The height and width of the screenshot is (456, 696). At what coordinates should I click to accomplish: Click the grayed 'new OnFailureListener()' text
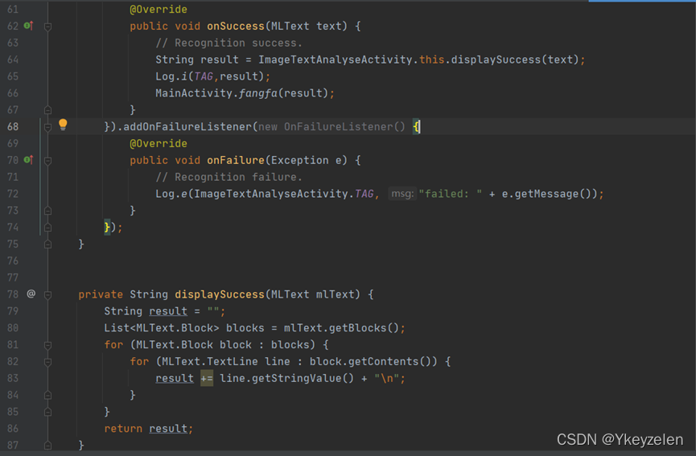(x=332, y=127)
